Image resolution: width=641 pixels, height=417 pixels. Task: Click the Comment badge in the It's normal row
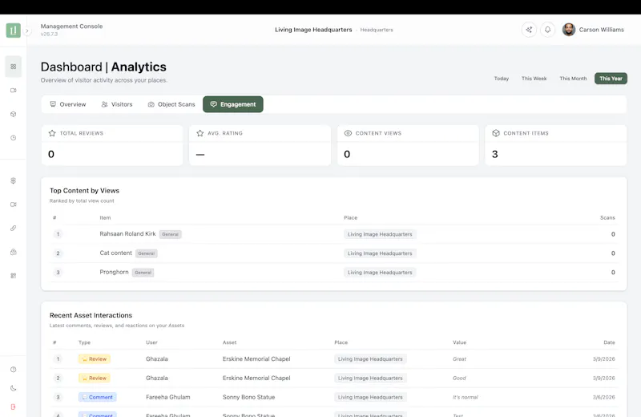pos(97,398)
